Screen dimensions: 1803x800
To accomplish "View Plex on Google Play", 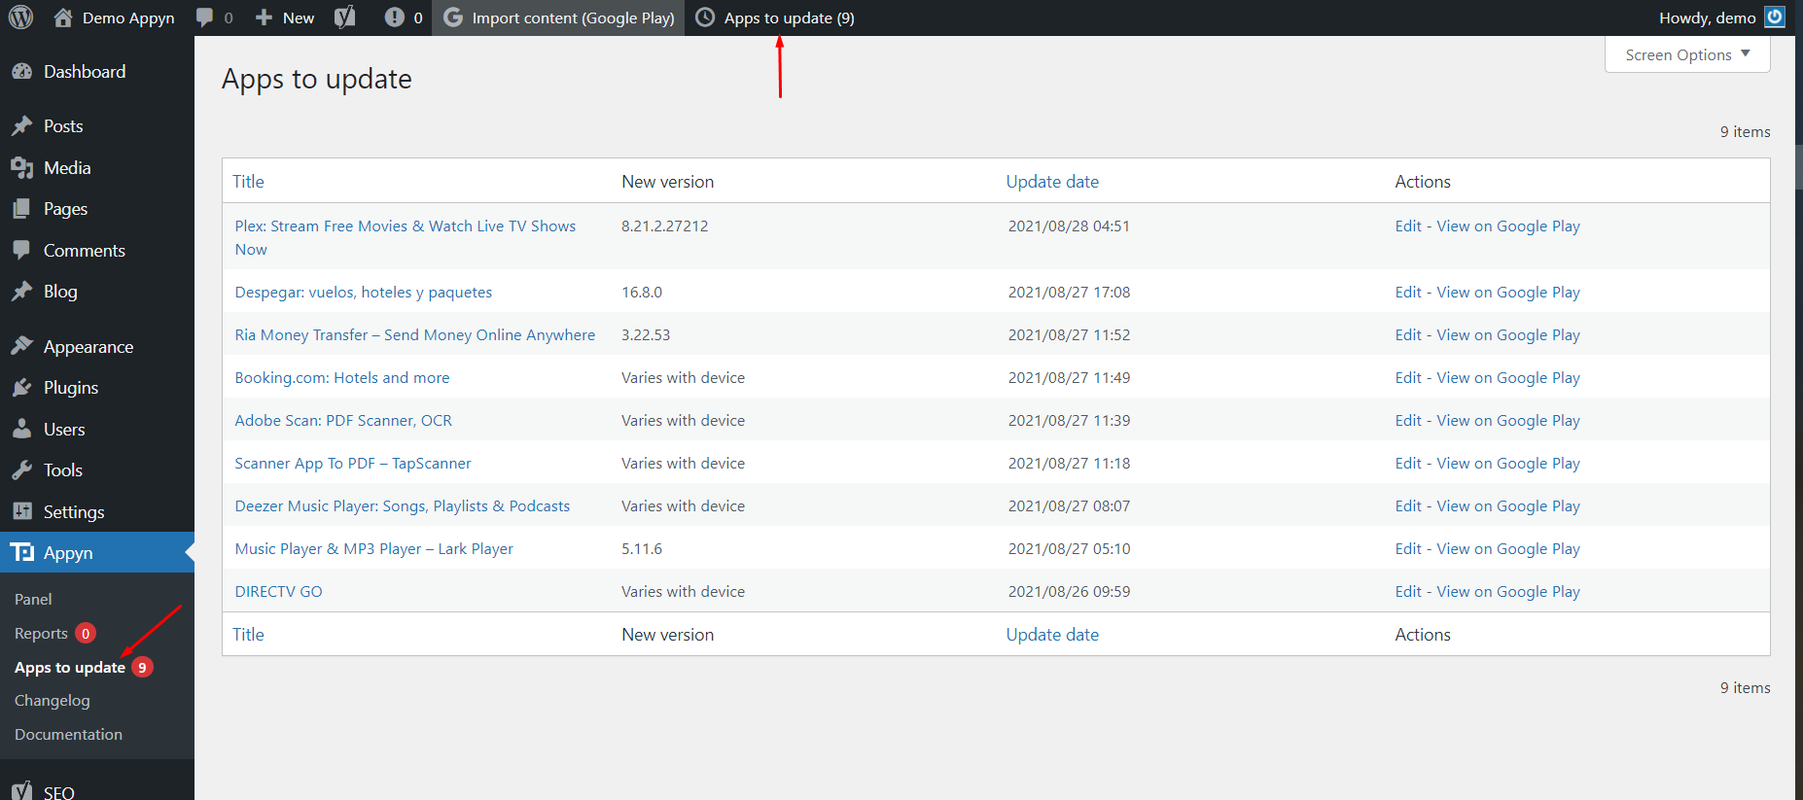I will (1508, 226).
